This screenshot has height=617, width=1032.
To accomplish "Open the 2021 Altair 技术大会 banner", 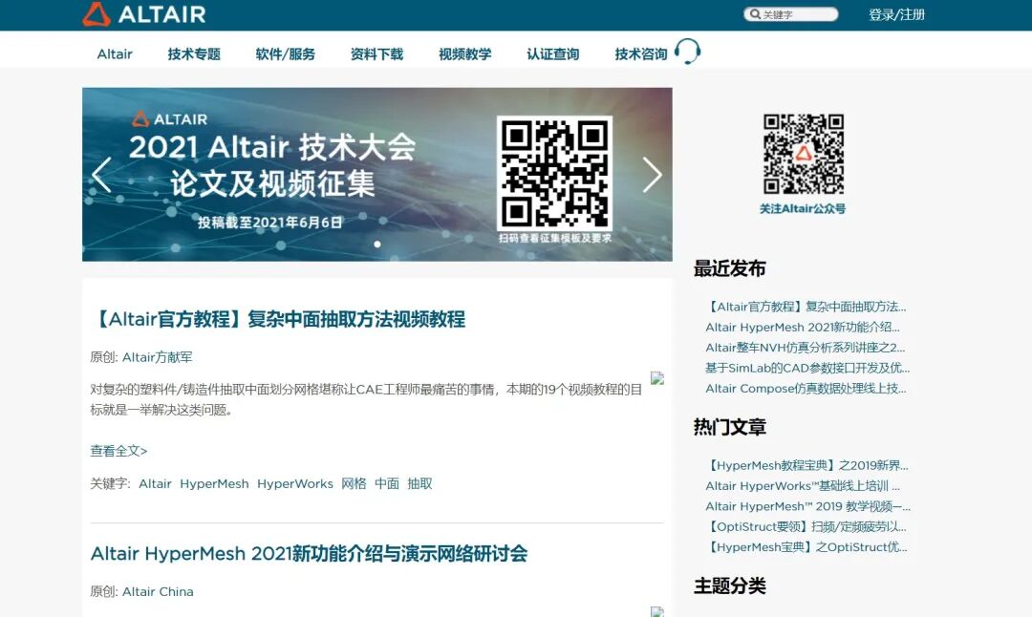I will coord(377,175).
